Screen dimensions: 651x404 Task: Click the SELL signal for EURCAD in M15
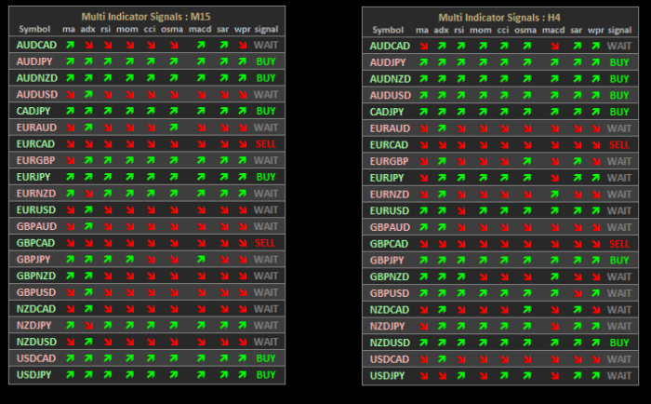click(x=265, y=144)
